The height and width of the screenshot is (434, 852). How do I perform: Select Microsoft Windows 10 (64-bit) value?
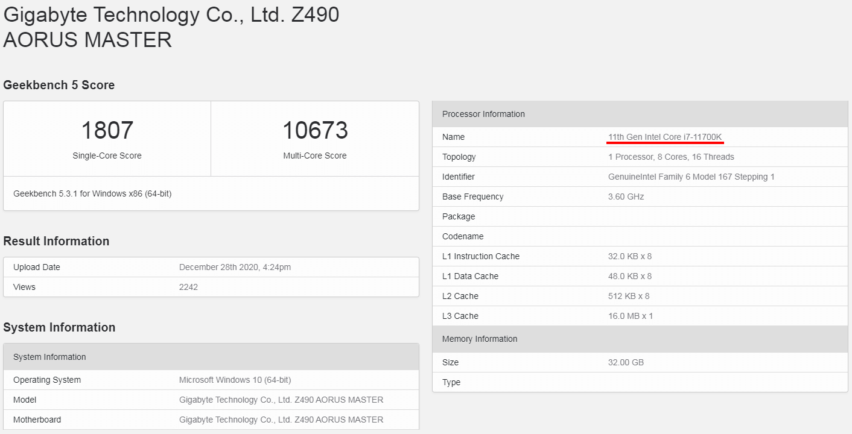point(235,380)
